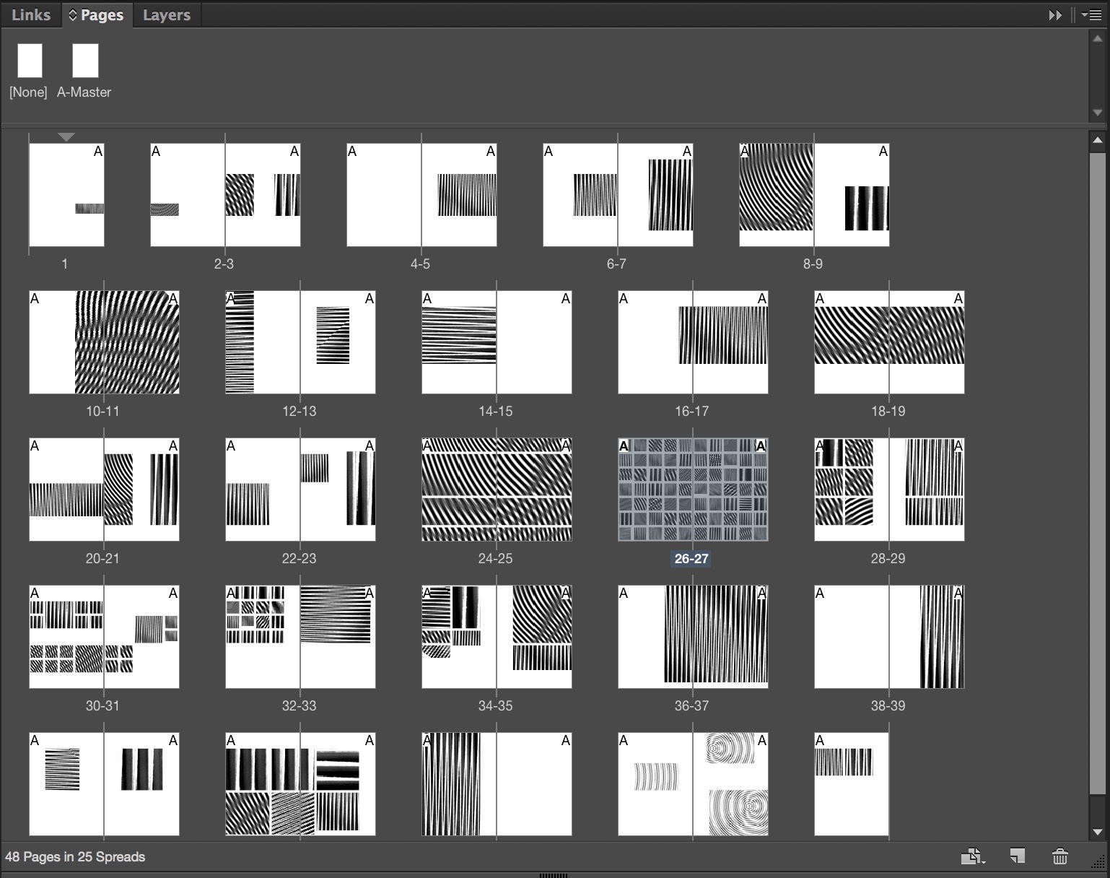Open the Pages panel flyout menu
The width and height of the screenshot is (1110, 878).
(x=1091, y=14)
